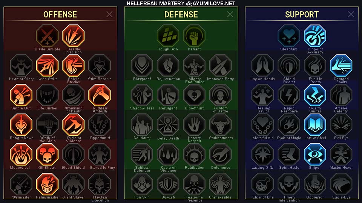Select the Helmsmasher mastery icon
Screen dimensions: 362x203
click(x=48, y=184)
